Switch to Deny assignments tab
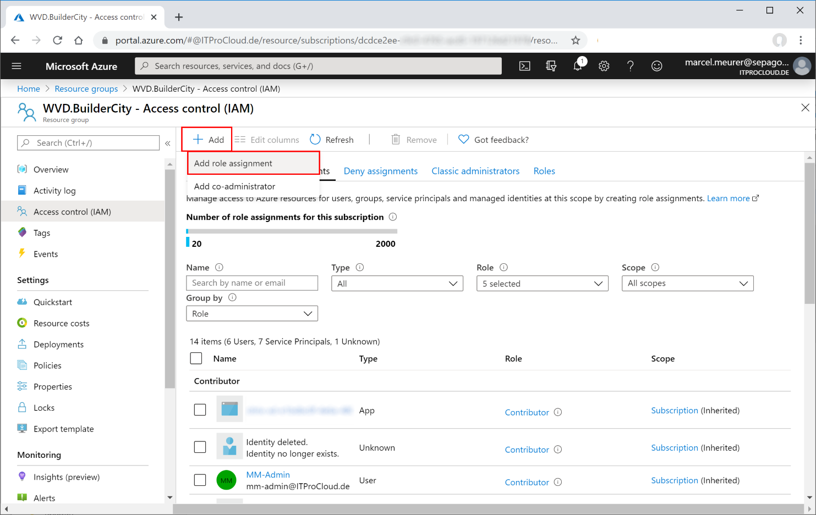Image resolution: width=816 pixels, height=515 pixels. [381, 171]
